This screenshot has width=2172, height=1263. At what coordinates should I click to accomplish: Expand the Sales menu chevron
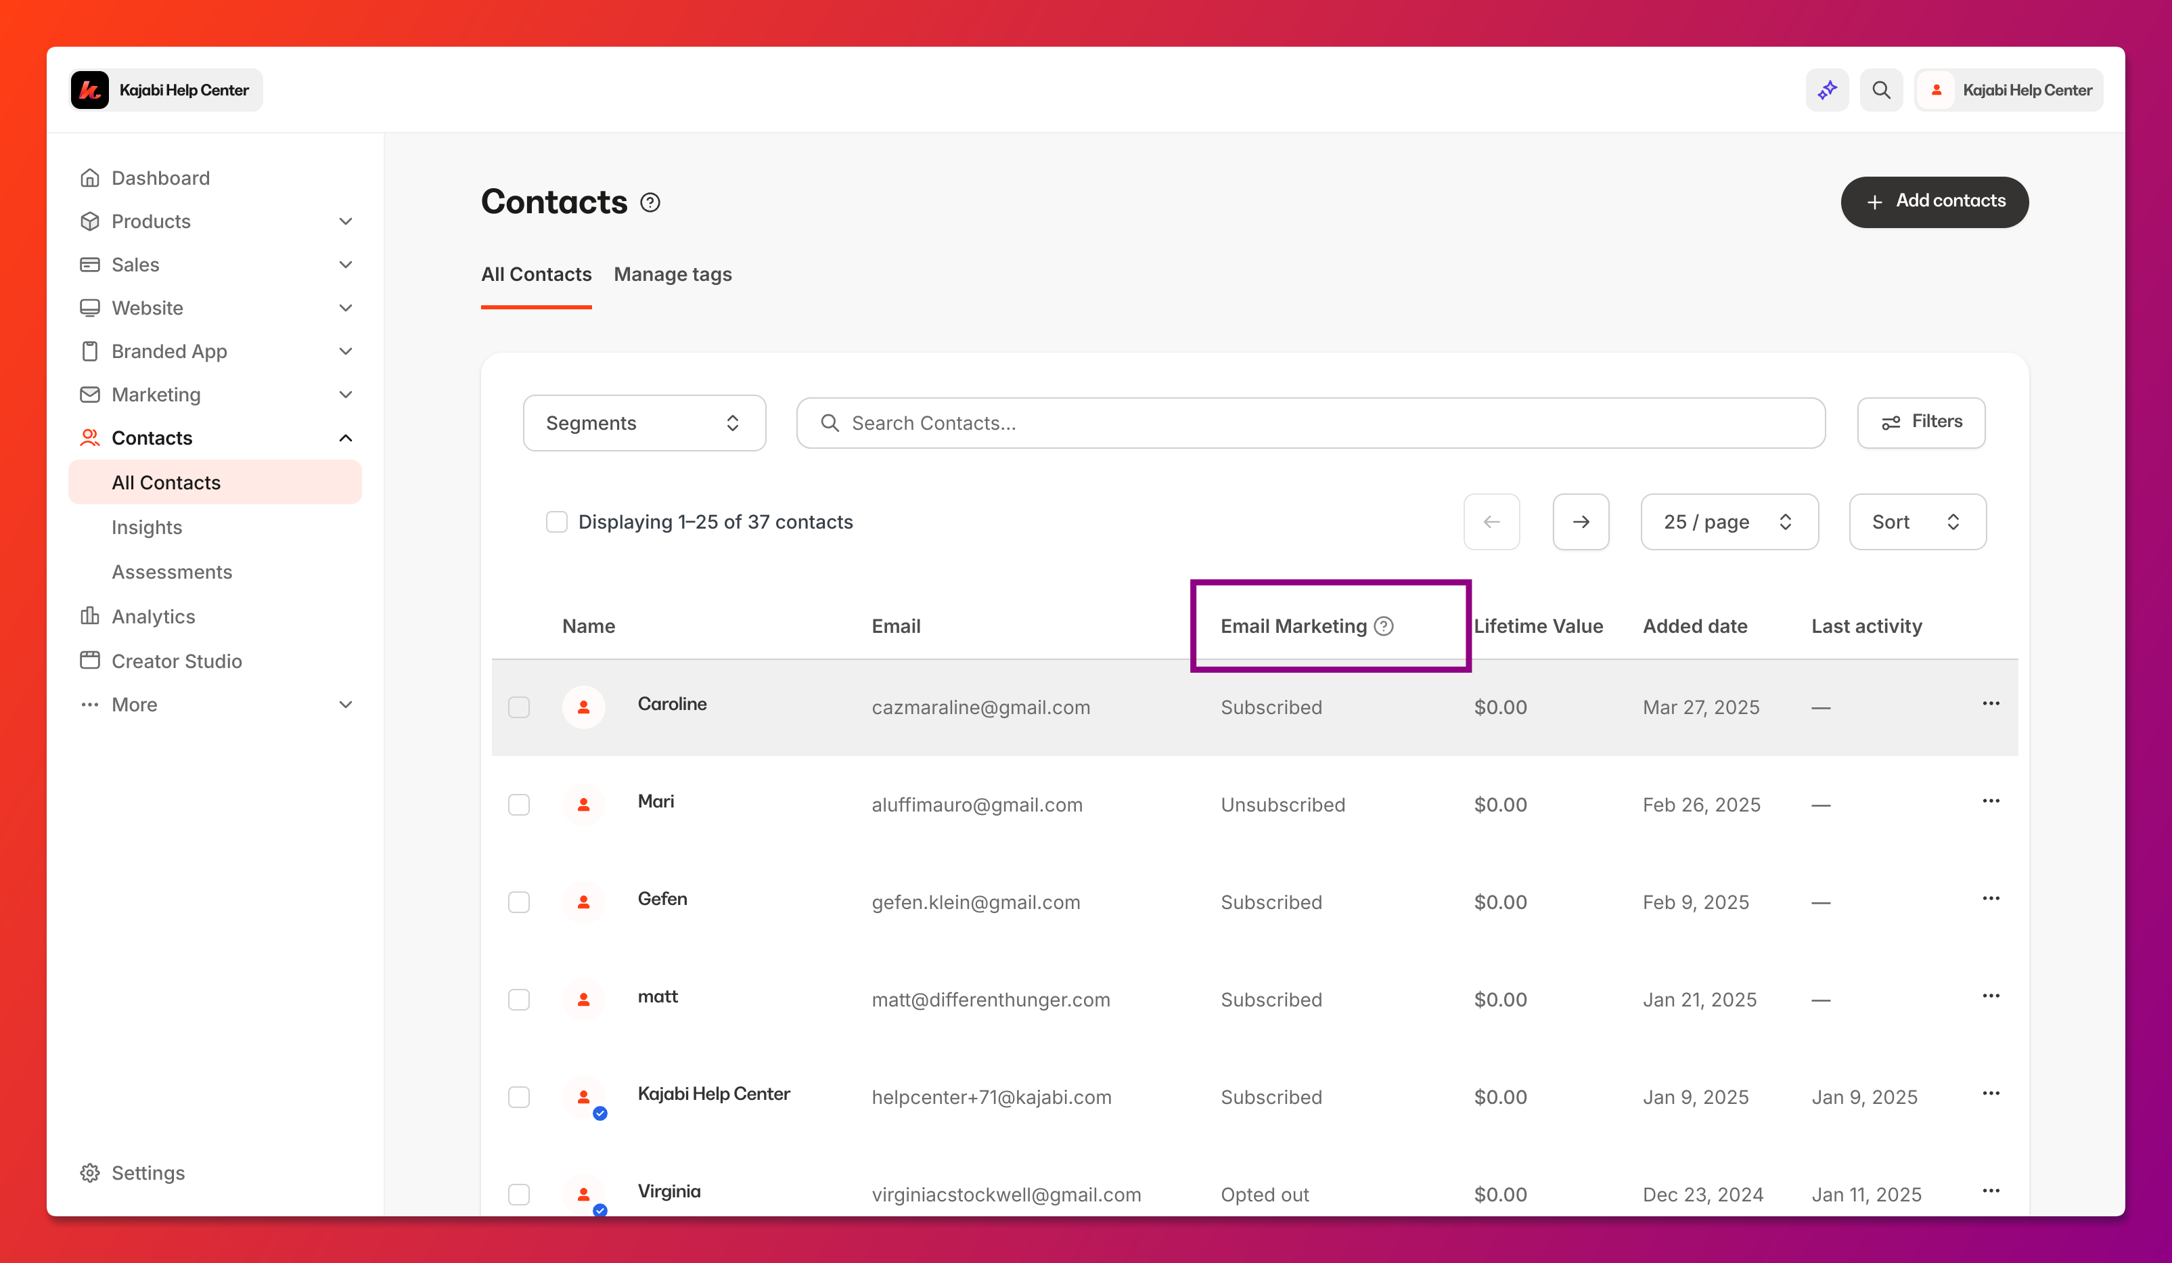click(346, 265)
